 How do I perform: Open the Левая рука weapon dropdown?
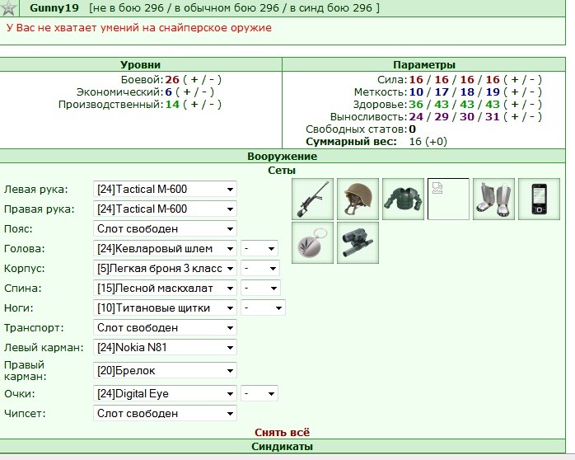[x=165, y=190]
